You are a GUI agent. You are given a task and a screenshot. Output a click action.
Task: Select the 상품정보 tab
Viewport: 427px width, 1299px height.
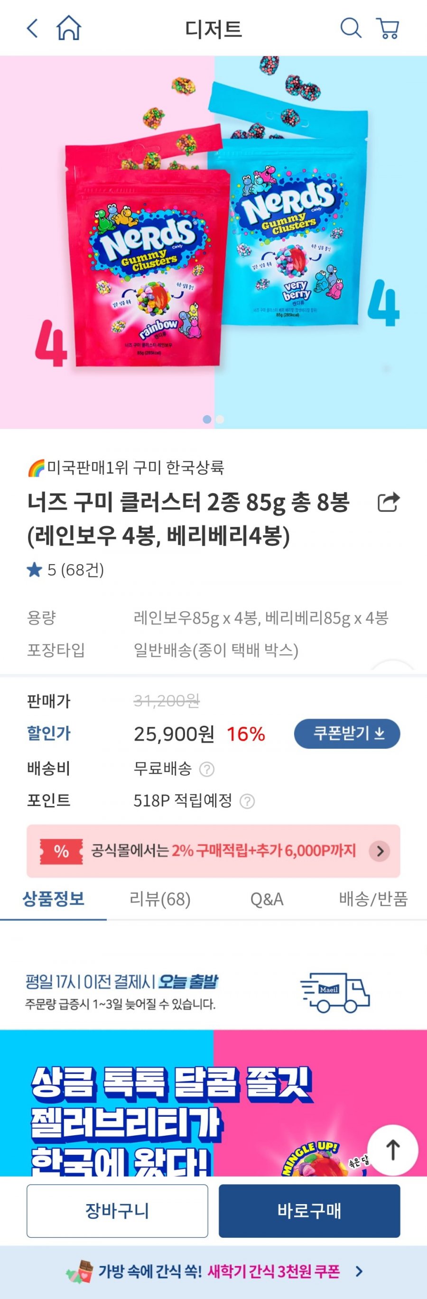54,899
